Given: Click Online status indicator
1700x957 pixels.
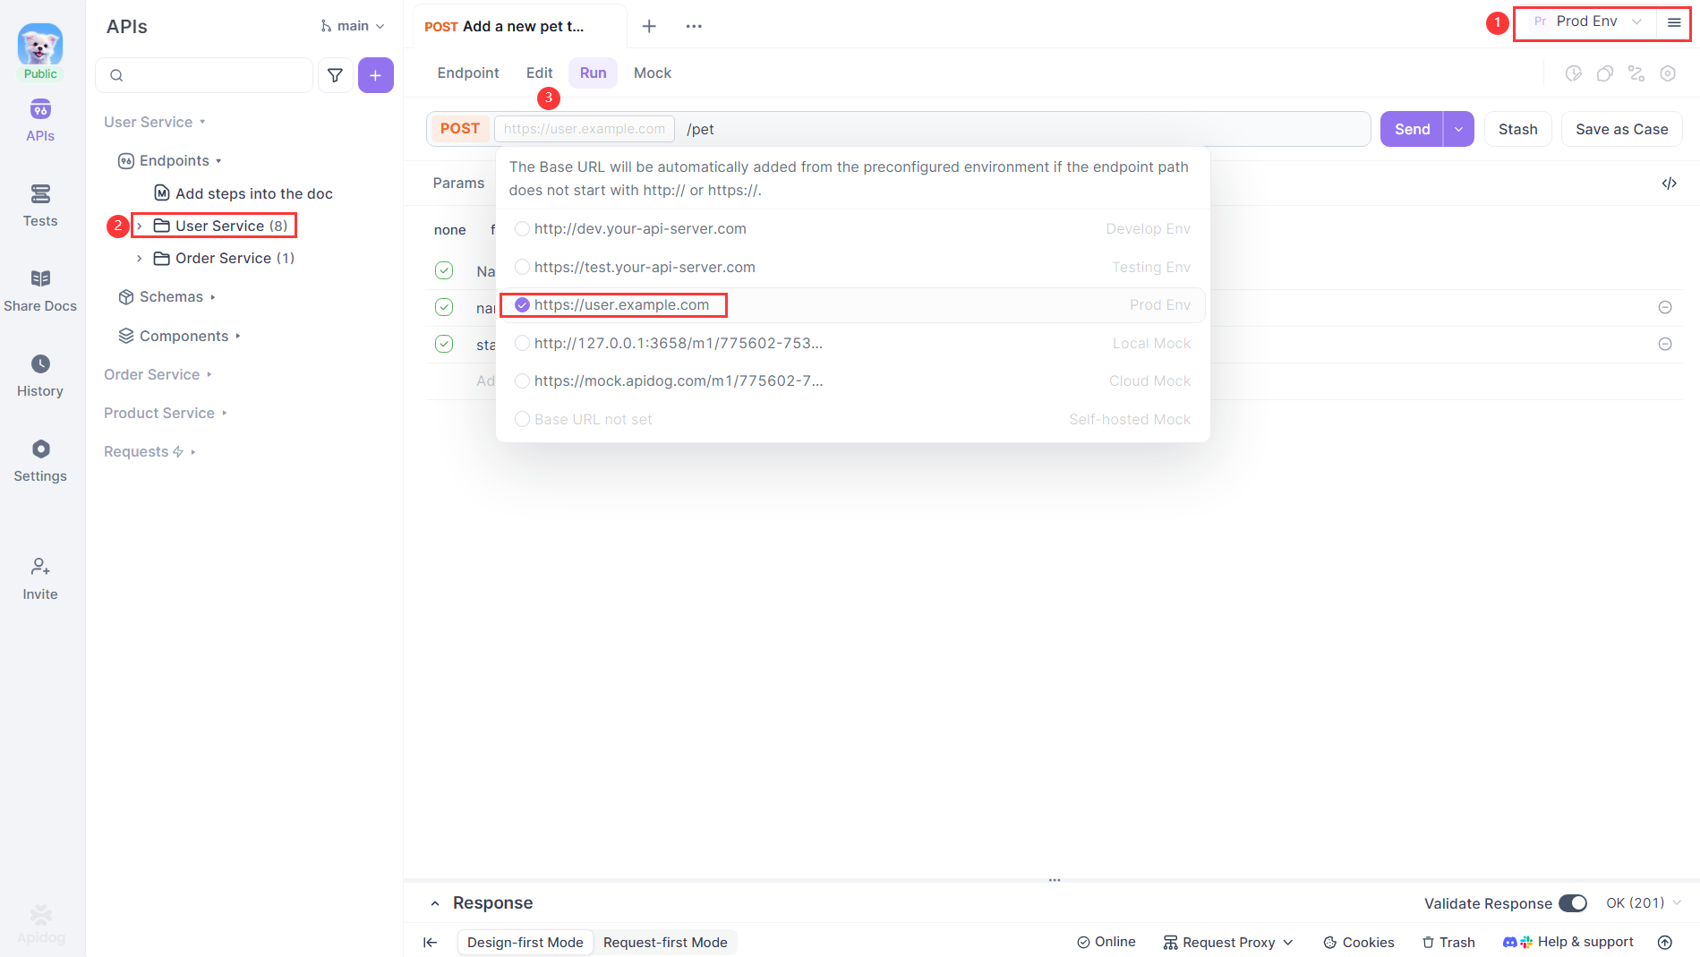Looking at the screenshot, I should point(1106,942).
